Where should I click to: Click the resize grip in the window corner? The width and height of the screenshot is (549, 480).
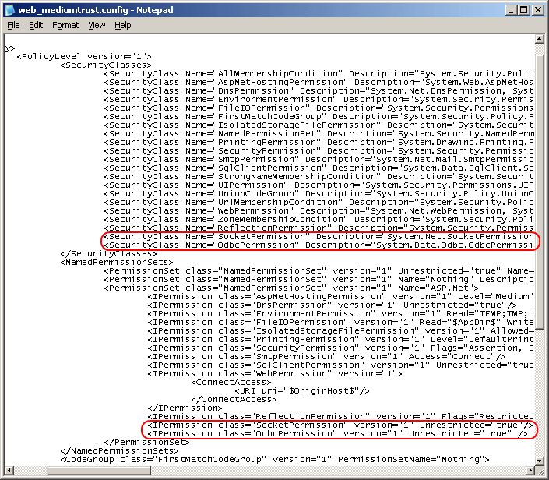pos(539,471)
